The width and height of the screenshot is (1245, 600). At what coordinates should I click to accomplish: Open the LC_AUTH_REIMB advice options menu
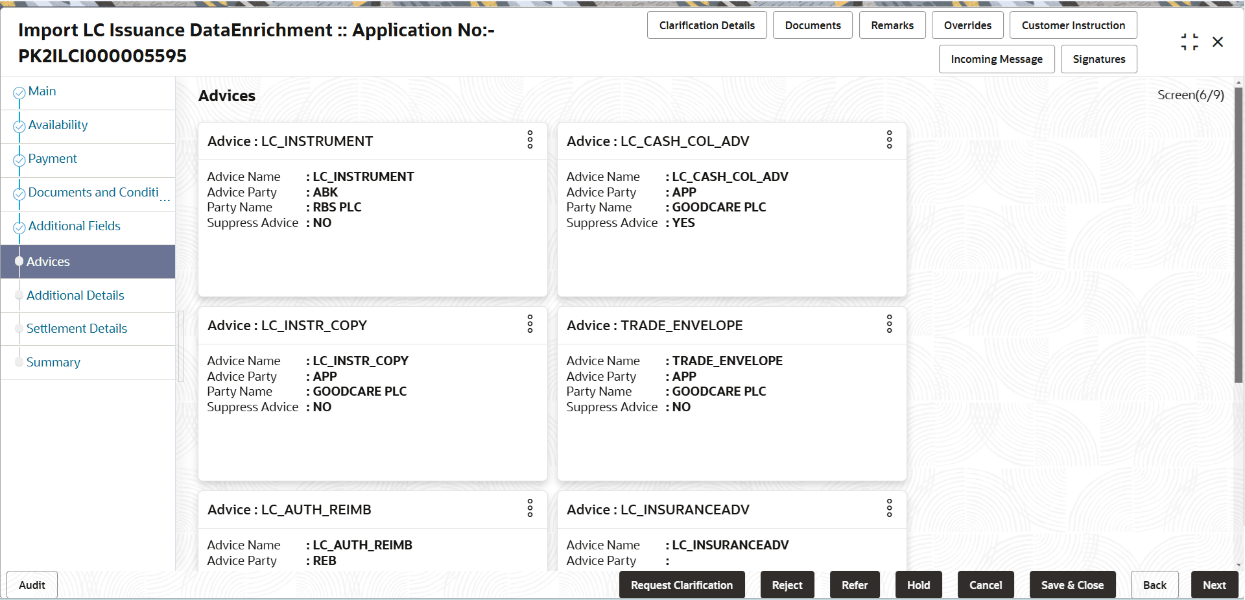click(x=530, y=508)
